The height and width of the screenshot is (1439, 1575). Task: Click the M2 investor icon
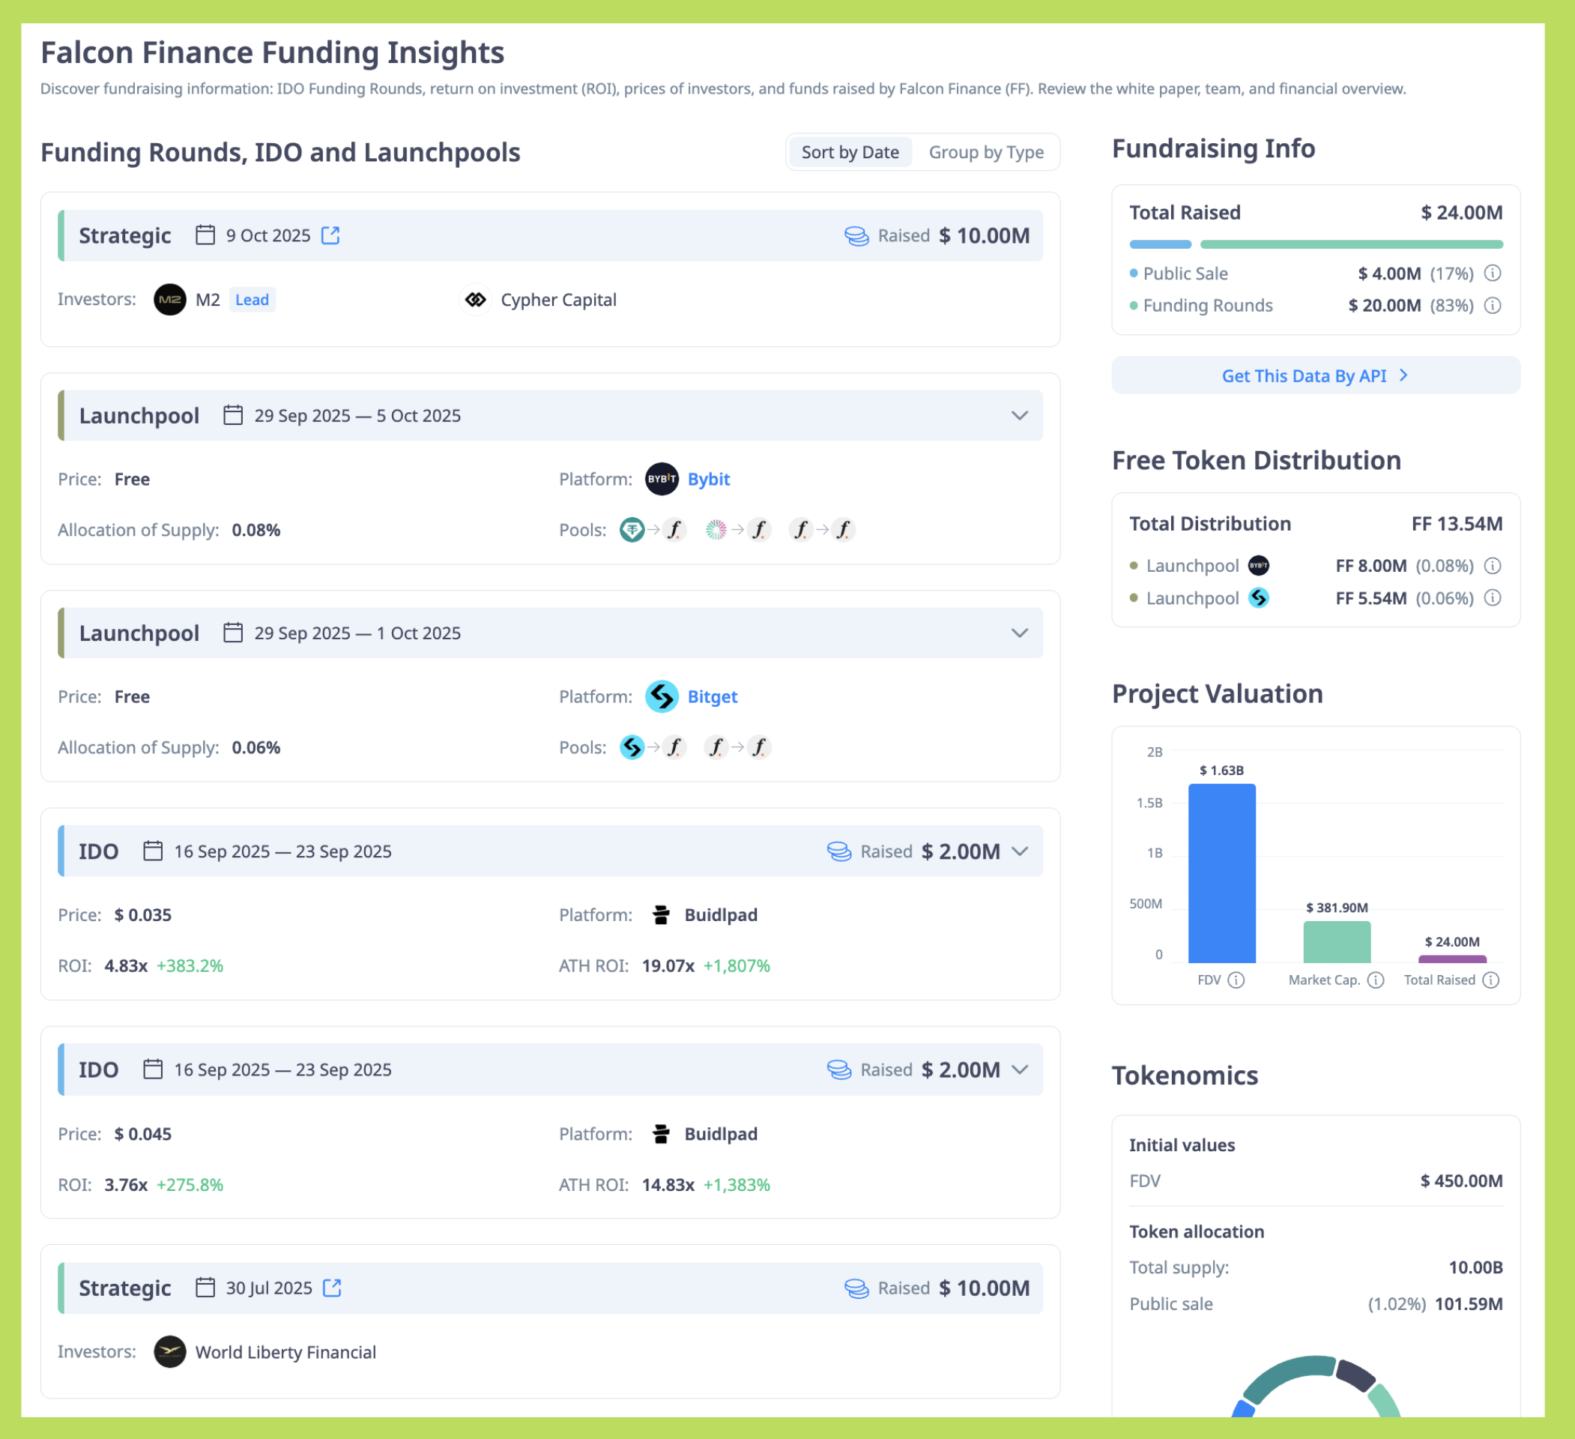click(x=169, y=299)
